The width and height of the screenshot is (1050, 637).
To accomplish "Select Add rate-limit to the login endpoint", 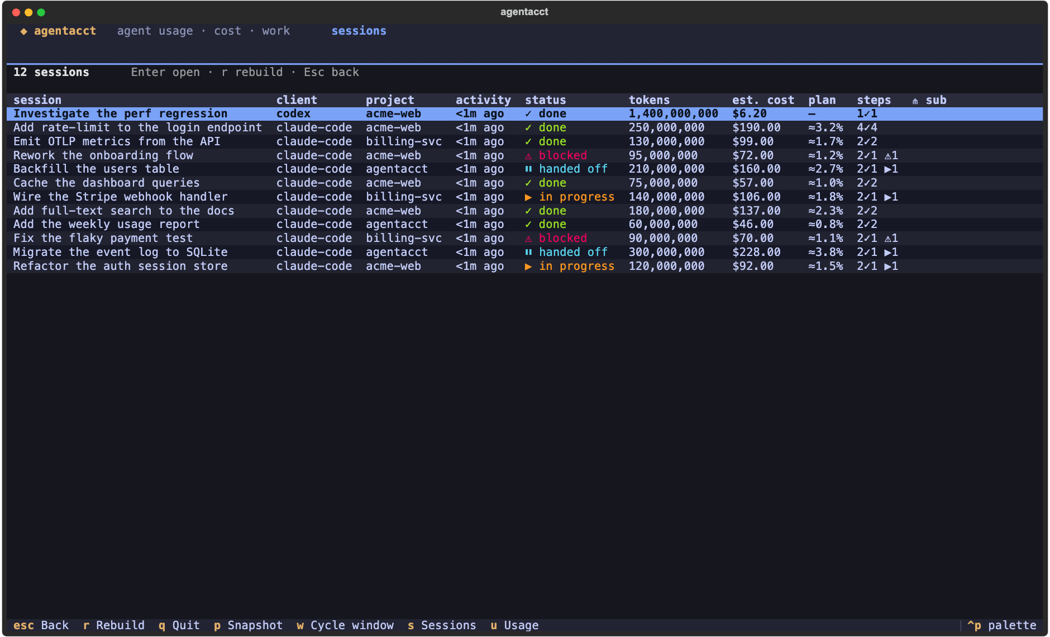I will (x=524, y=128).
